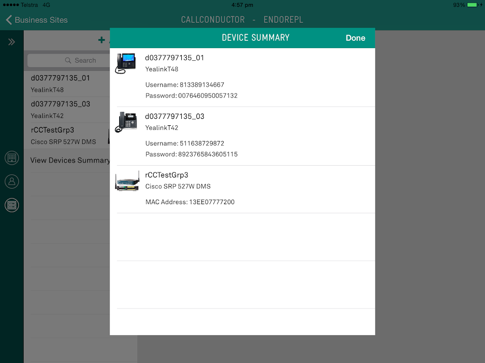Tap the battery status icon
485x363 pixels.
(472, 5)
